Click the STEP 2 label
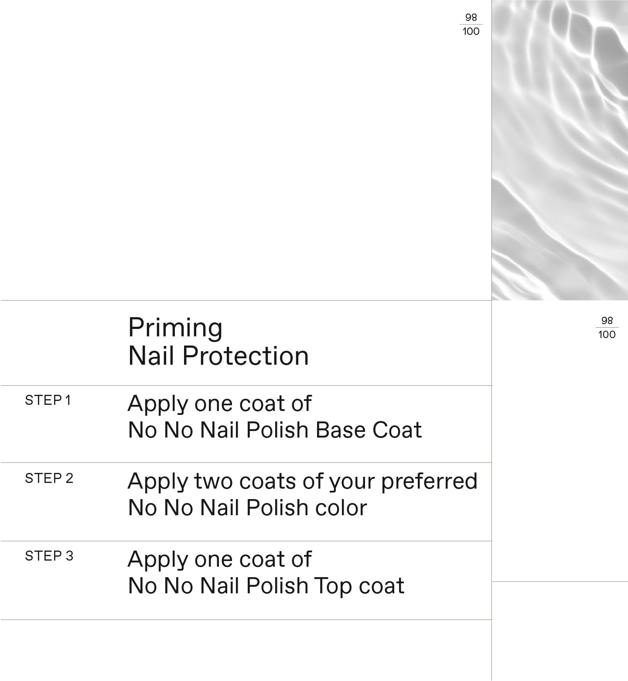628x681 pixels. (x=49, y=479)
